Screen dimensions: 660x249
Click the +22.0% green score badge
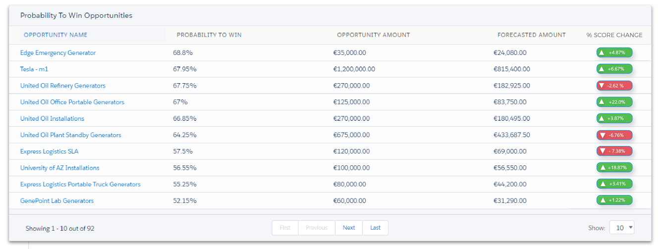(x=614, y=102)
